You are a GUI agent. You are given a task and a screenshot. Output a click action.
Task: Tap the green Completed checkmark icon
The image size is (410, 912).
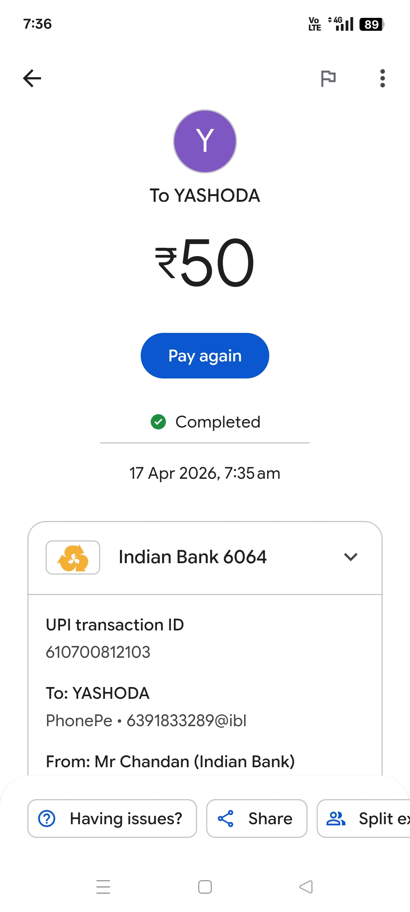pyautogui.click(x=158, y=422)
